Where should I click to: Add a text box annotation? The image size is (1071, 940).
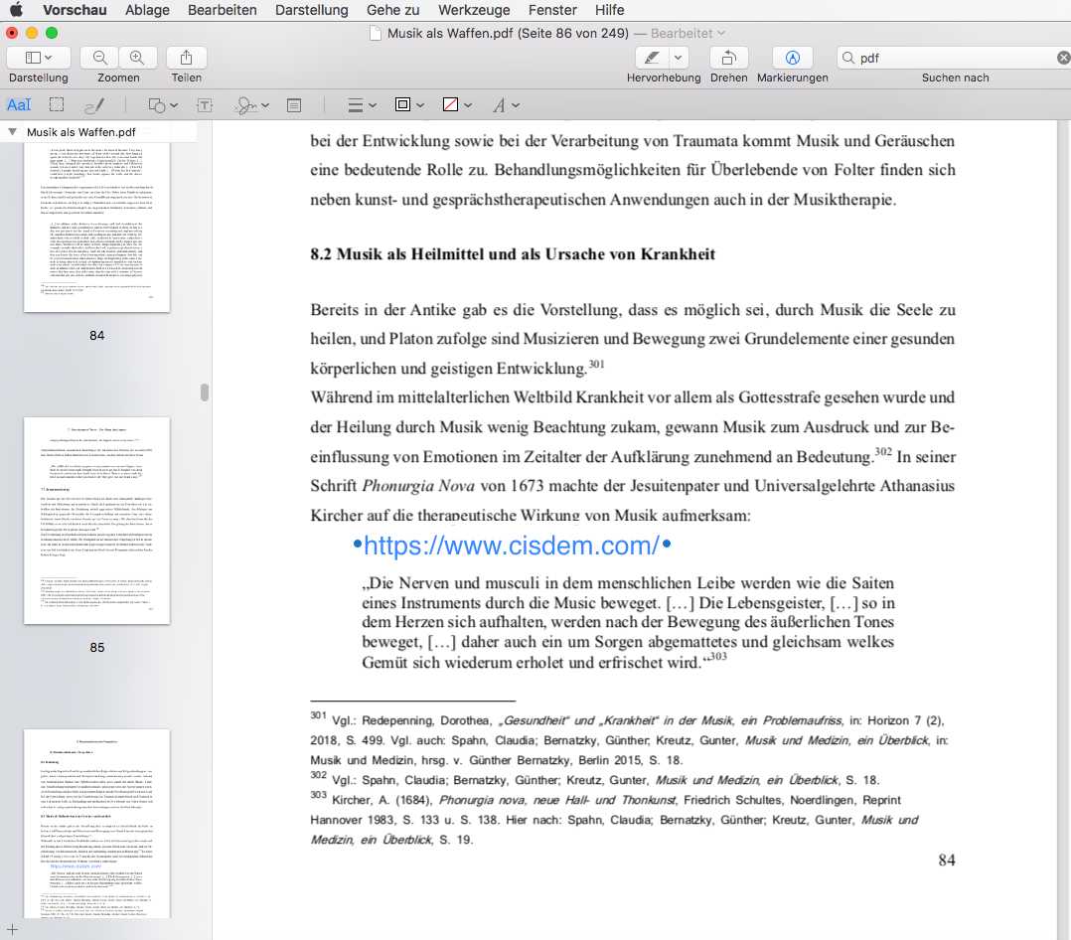205,105
